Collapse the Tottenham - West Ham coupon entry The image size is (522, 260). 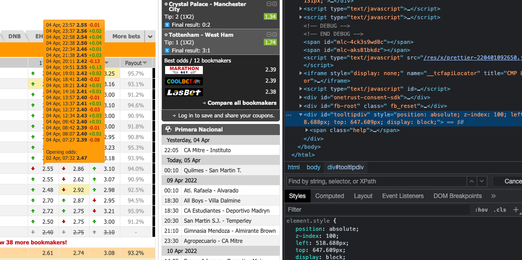point(269,35)
